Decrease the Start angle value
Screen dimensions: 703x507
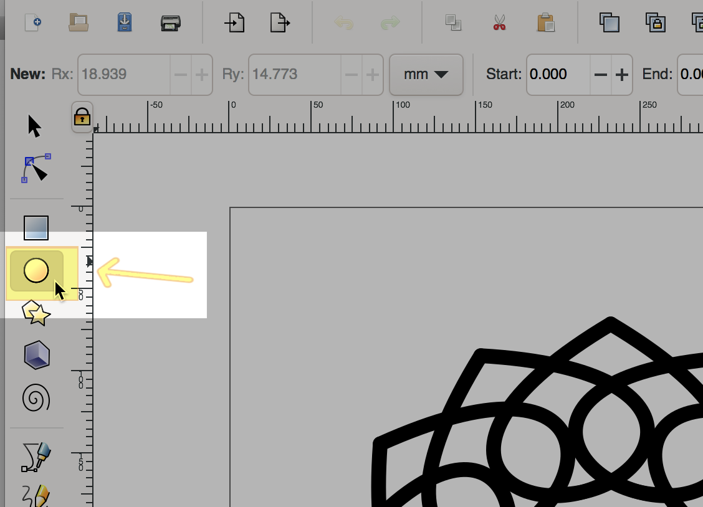[601, 75]
